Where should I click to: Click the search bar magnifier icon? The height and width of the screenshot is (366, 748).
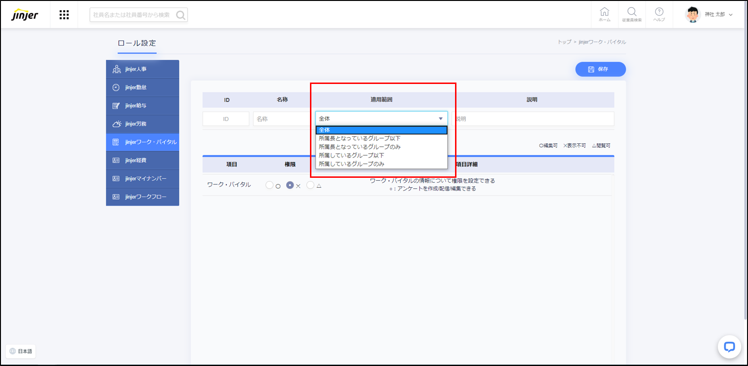181,15
